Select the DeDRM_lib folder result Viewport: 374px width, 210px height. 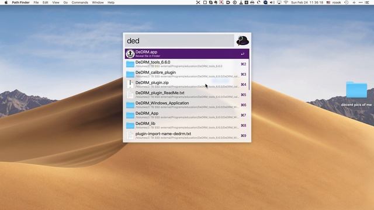[x=187, y=125]
